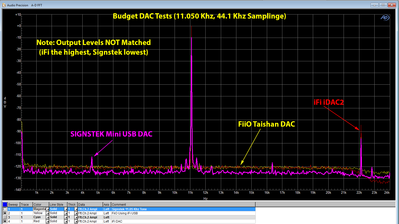Close the A-D FFT window
This screenshot has height=224, width=399.
click(x=392, y=5)
